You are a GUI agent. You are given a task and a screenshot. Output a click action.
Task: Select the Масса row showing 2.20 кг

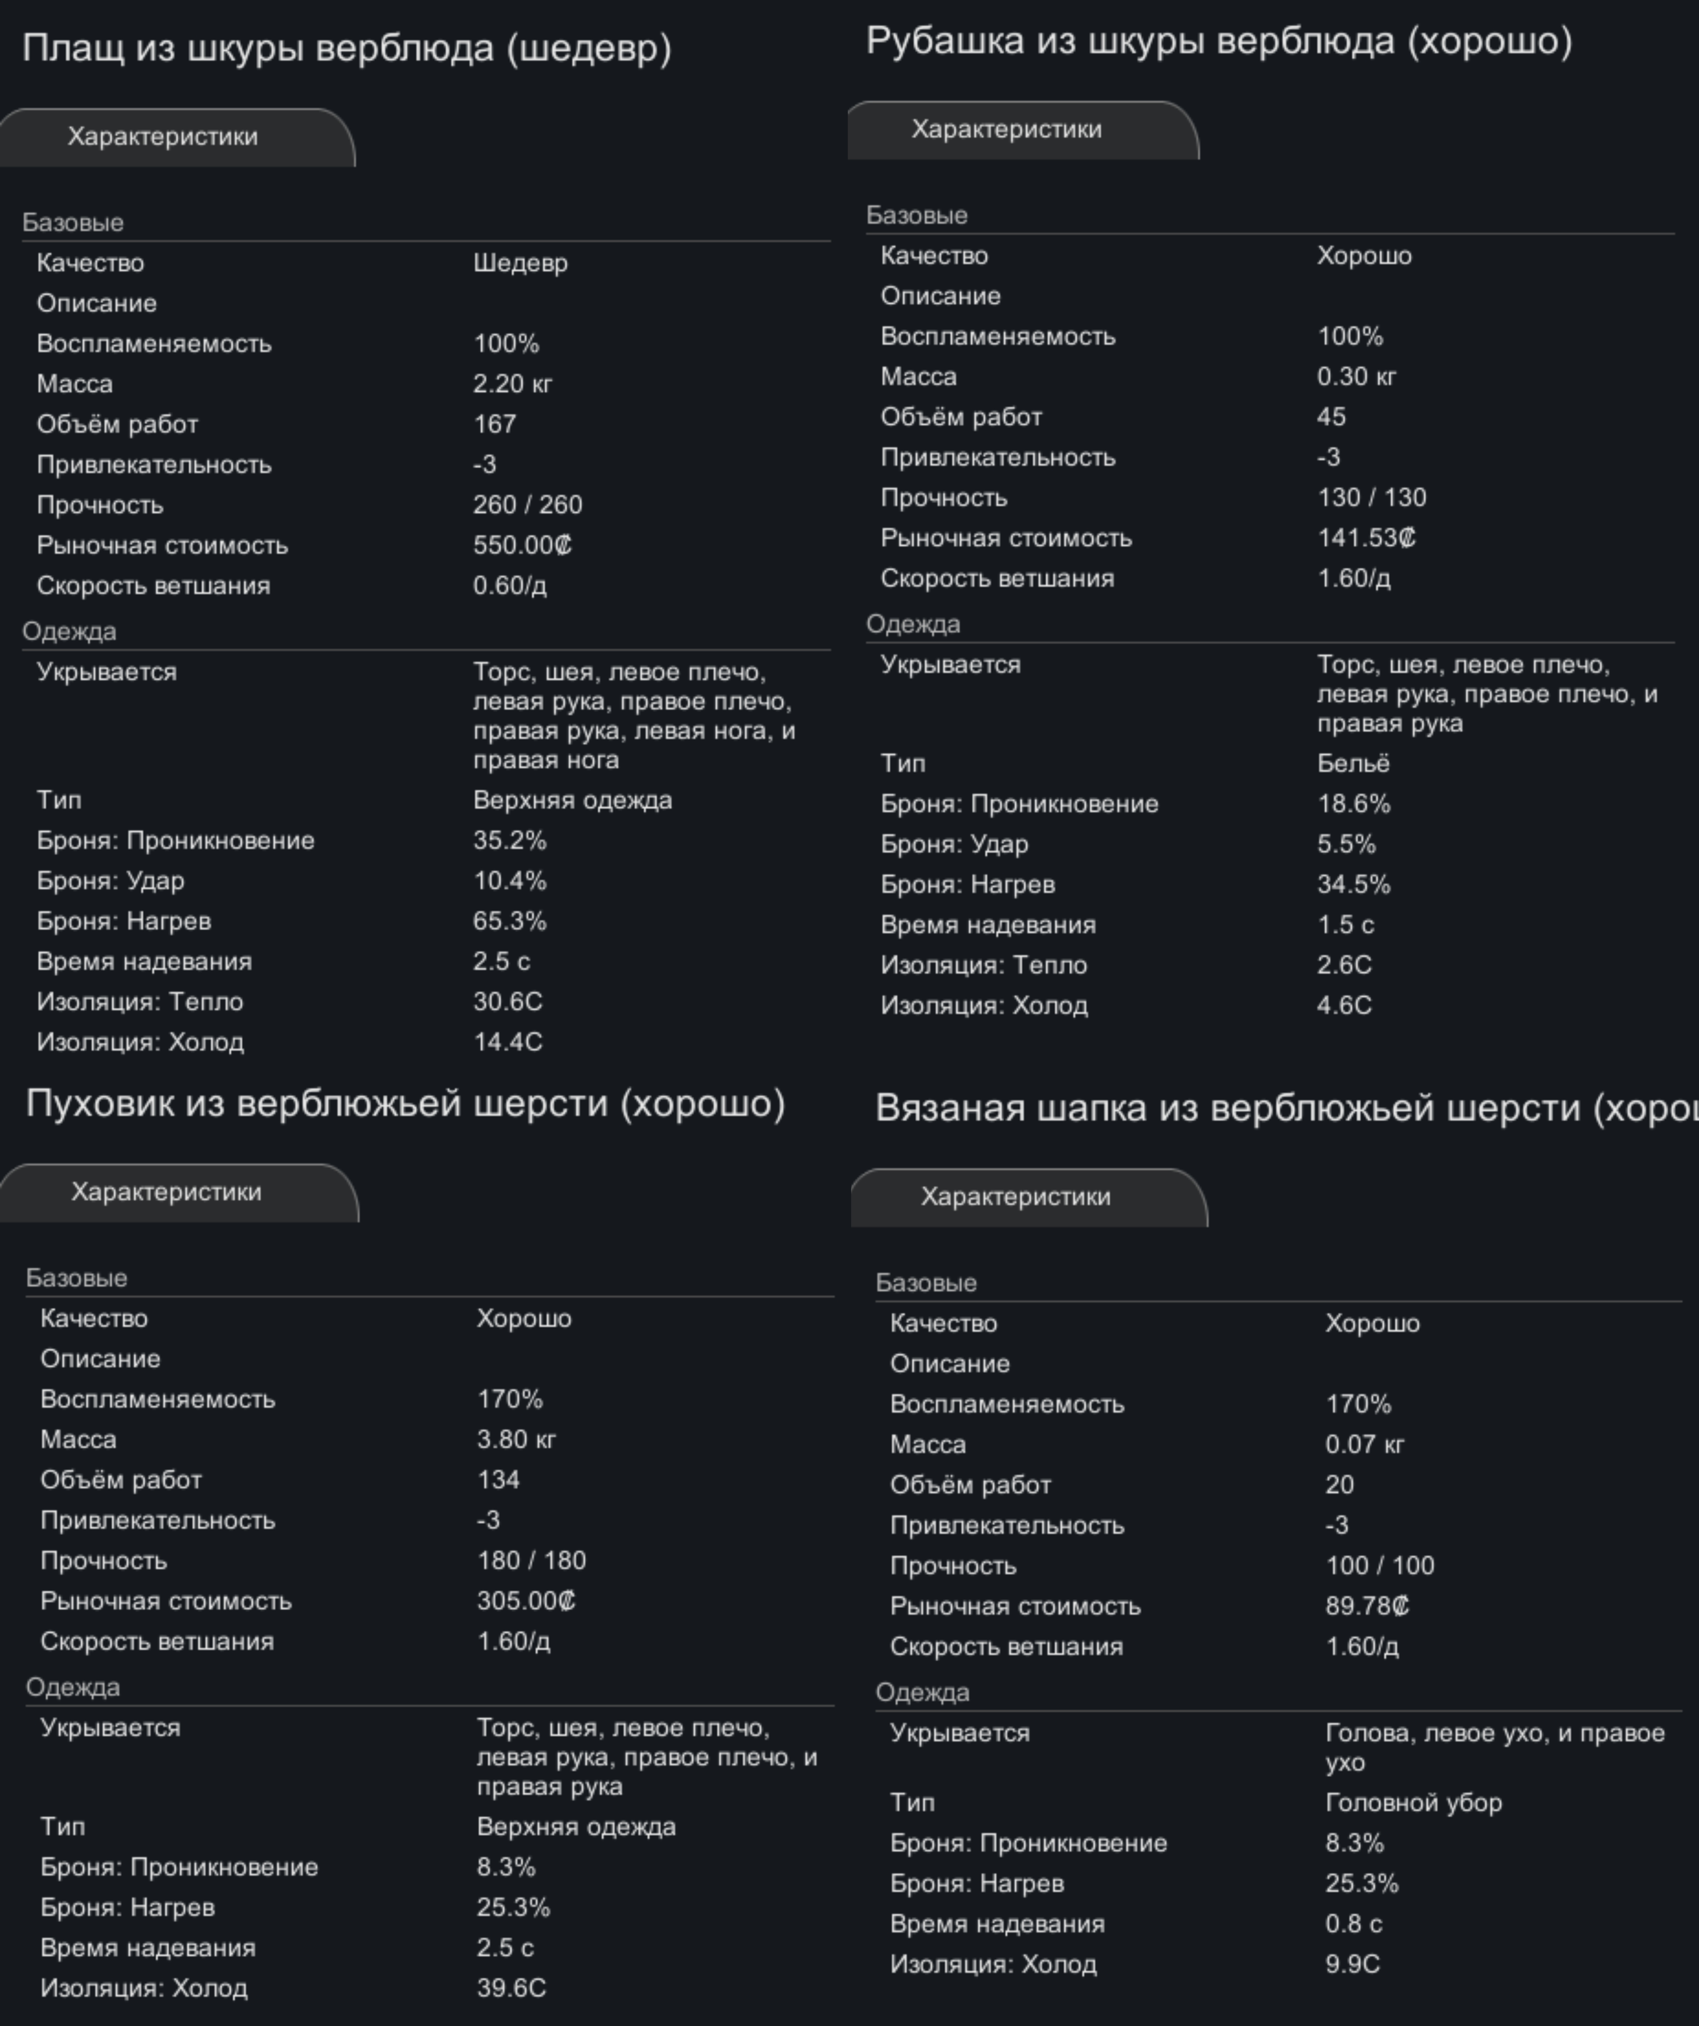(424, 384)
